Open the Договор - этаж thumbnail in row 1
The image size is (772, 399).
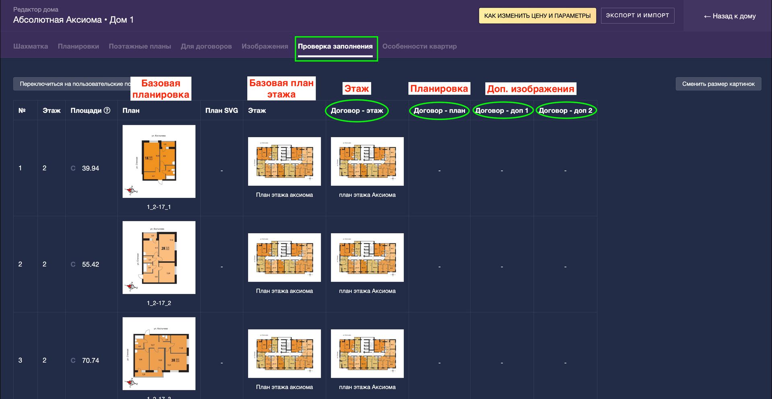click(x=367, y=161)
